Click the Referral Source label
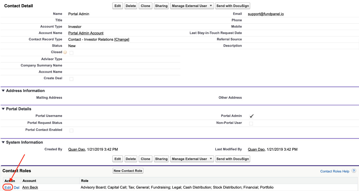359x191 pixels. 229,39
